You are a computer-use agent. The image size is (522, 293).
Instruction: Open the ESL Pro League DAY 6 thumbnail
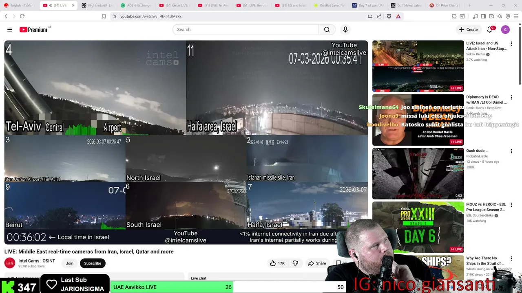point(418,227)
